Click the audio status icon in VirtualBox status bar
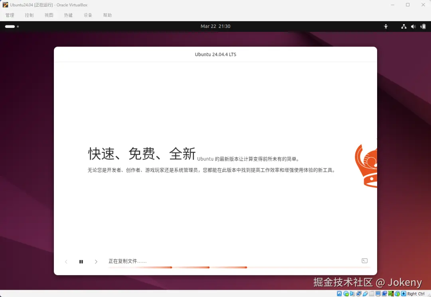Screen dimensions: 431x297 (x=352, y=293)
